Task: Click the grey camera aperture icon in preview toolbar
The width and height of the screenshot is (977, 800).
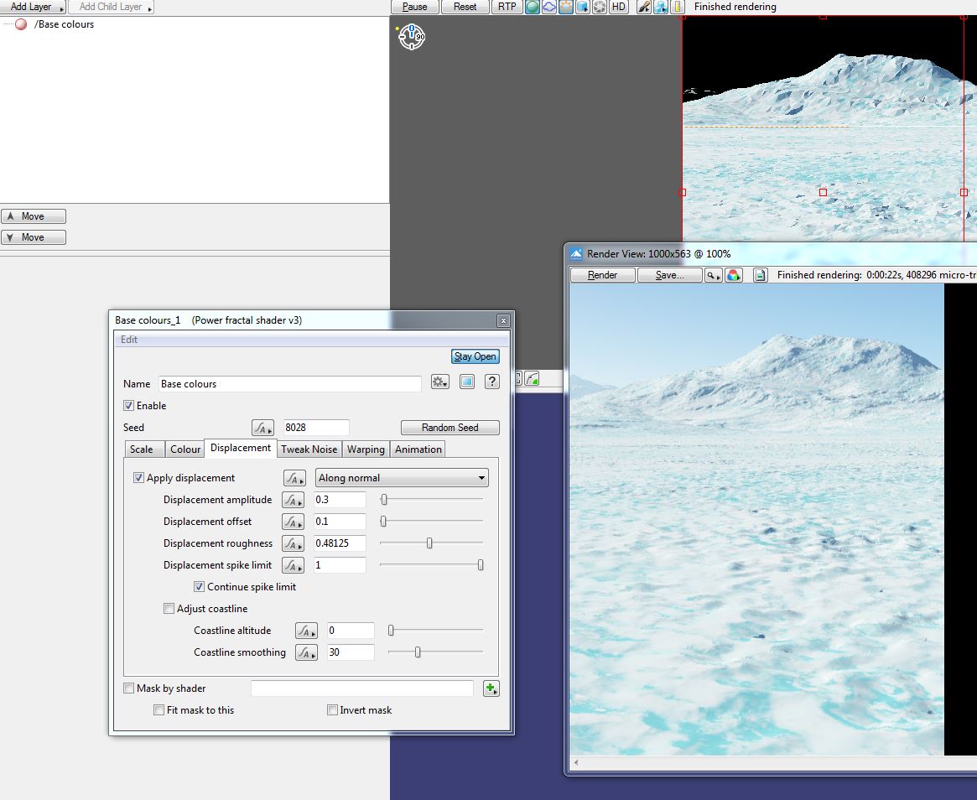Action: (x=600, y=7)
